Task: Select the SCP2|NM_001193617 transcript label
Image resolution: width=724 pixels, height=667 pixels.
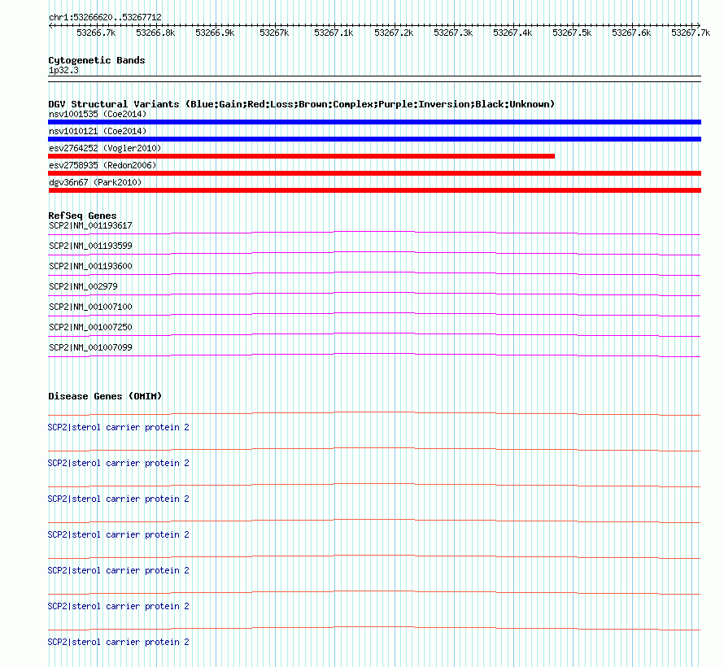Action: pos(90,225)
